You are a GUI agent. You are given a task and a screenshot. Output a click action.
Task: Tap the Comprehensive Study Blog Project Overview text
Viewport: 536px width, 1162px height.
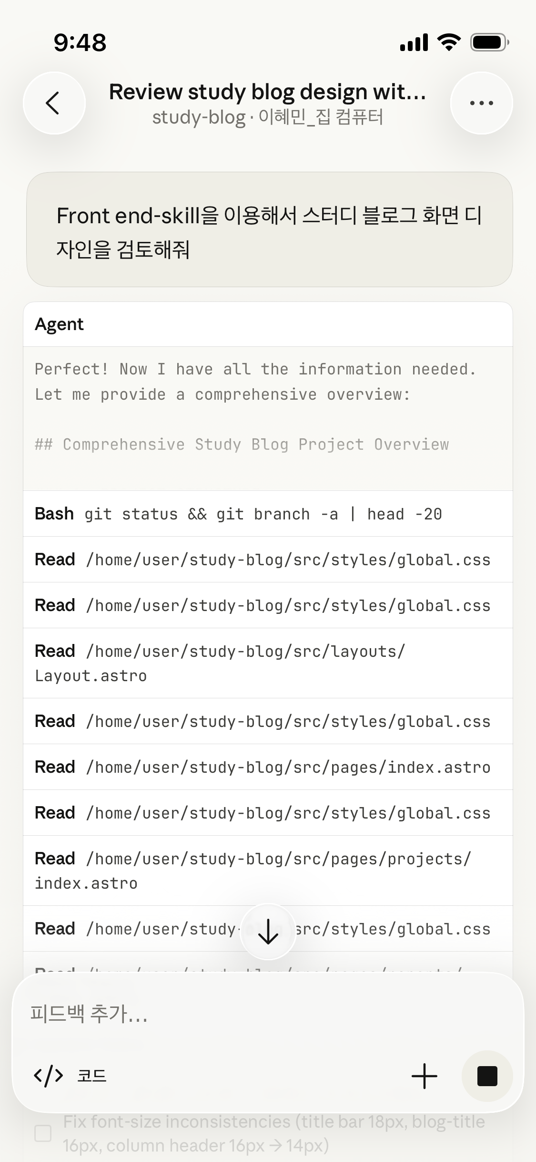[242, 445]
